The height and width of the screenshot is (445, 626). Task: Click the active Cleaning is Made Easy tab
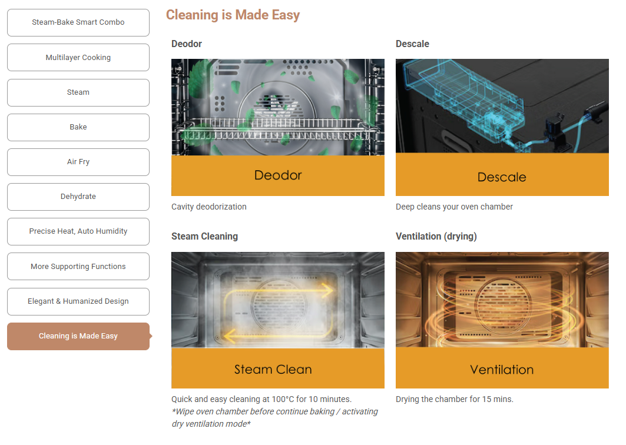[78, 336]
